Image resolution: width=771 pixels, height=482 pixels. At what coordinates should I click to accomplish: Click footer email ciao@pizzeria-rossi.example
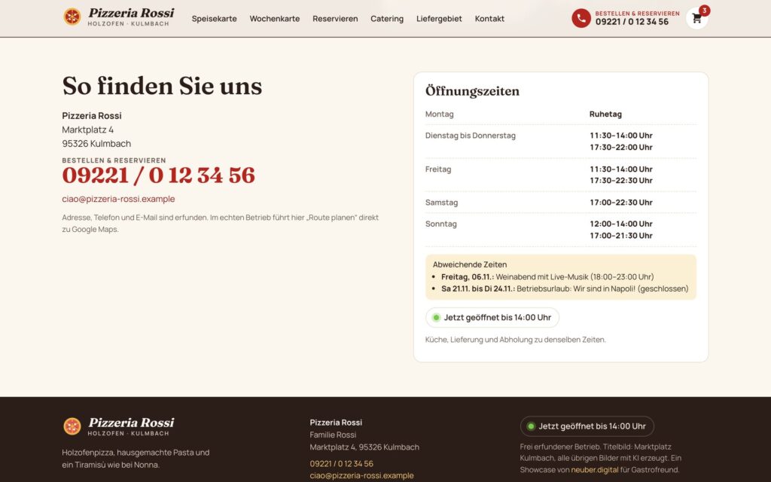361,476
